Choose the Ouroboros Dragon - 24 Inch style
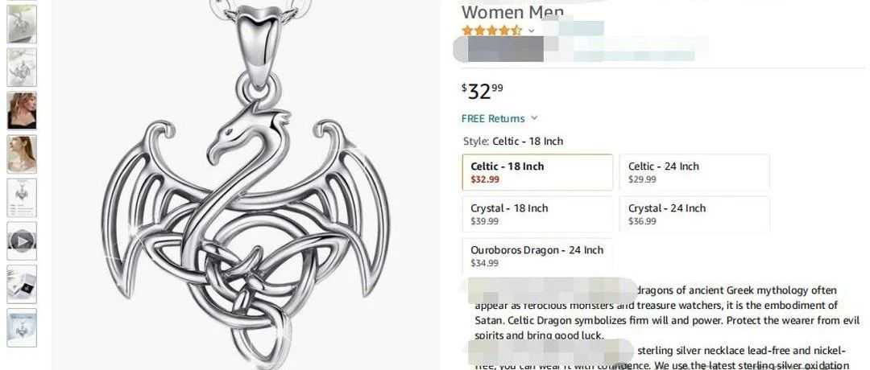This screenshot has height=370, width=870. click(537, 257)
